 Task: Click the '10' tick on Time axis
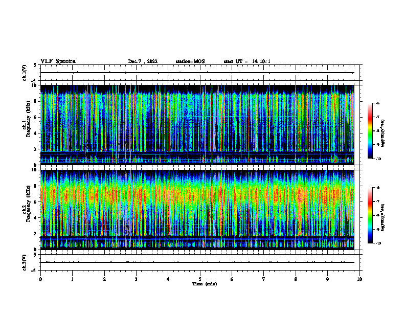pyautogui.click(x=359, y=279)
